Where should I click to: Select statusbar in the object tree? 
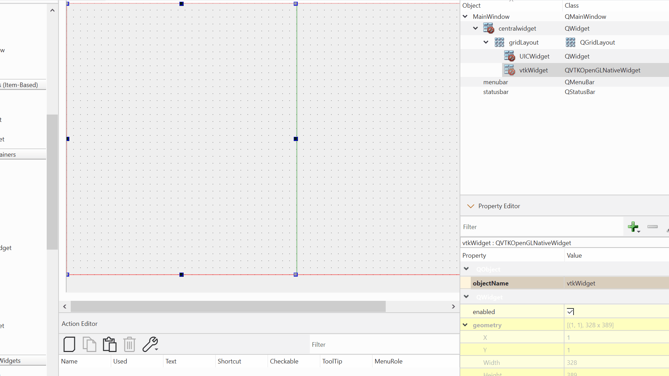pyautogui.click(x=495, y=92)
